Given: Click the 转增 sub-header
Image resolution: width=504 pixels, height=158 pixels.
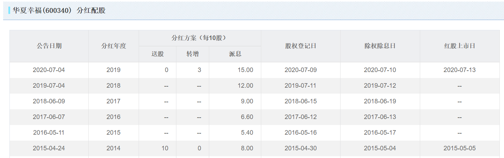Looking at the screenshot, I should tap(192, 54).
